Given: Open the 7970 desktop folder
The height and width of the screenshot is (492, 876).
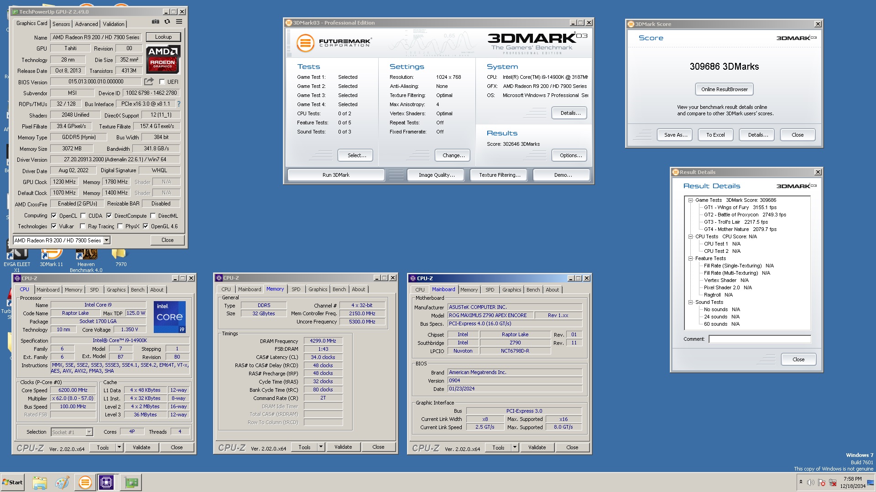Looking at the screenshot, I should click(x=121, y=258).
